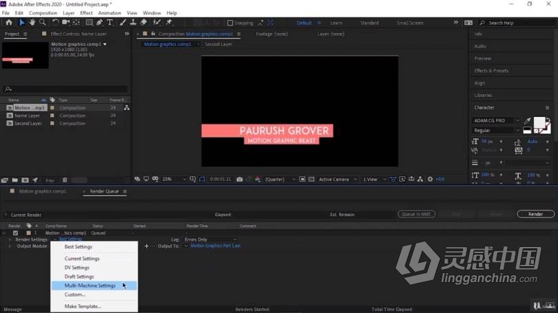Choose the Puppet Pin tool
The image size is (558, 313).
click(169, 23)
